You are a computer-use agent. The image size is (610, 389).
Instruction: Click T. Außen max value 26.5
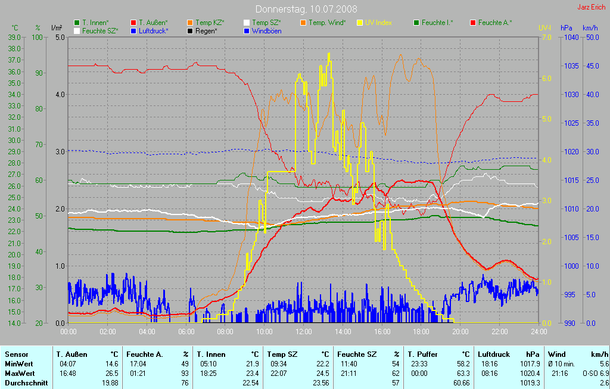pos(111,374)
